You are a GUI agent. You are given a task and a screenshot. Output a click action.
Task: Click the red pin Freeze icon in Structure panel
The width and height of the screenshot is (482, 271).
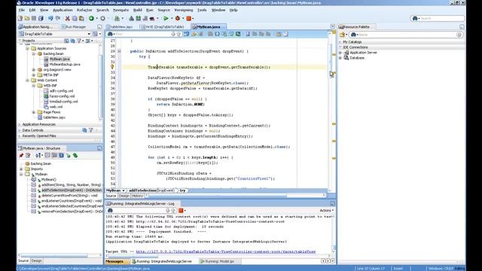point(21,156)
